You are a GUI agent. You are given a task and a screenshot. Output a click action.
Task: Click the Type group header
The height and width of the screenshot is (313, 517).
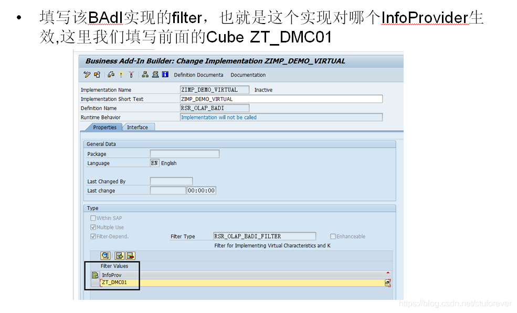click(x=240, y=208)
